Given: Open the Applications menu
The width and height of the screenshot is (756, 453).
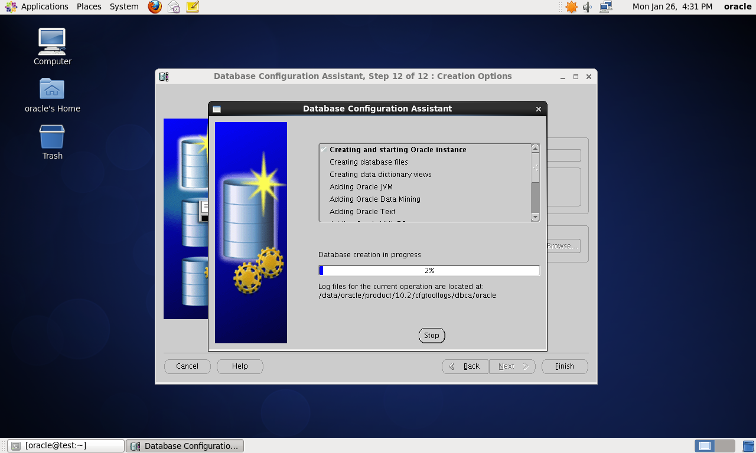Looking at the screenshot, I should tap(45, 6).
